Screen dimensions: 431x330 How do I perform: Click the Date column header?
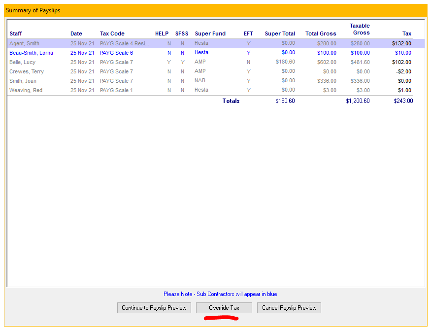click(x=76, y=33)
